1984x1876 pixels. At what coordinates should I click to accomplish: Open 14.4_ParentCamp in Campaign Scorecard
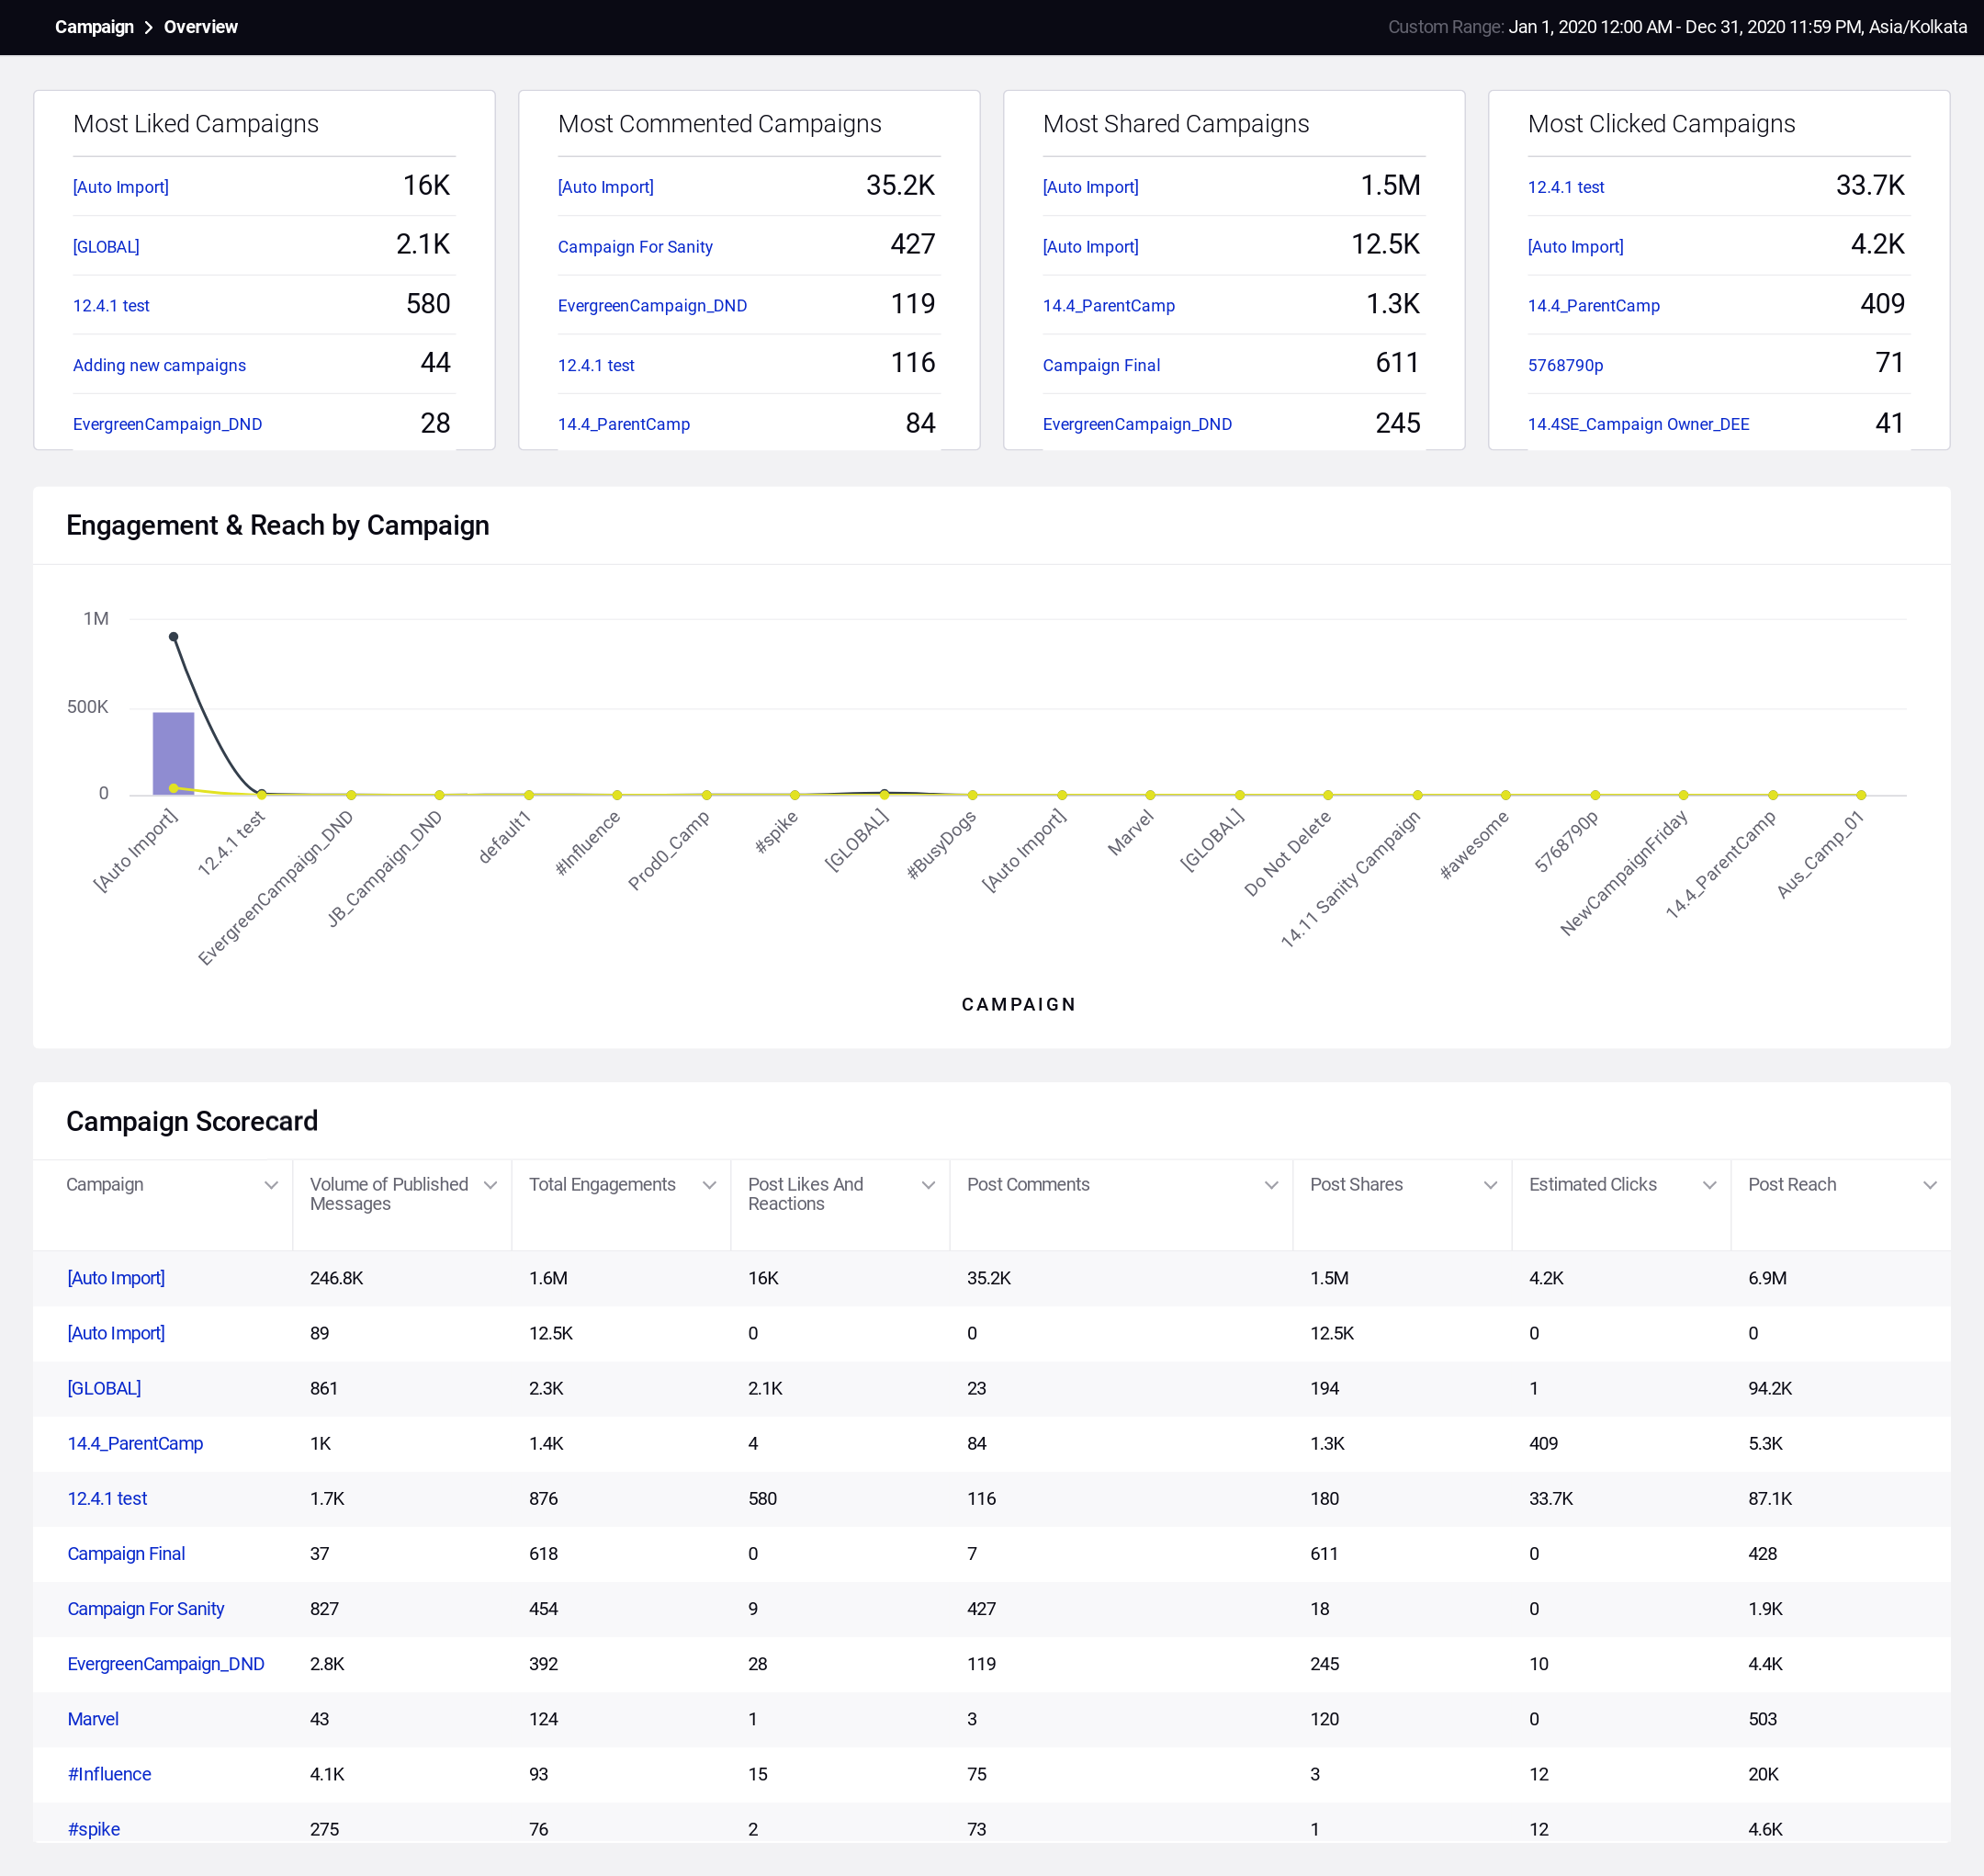[x=135, y=1443]
